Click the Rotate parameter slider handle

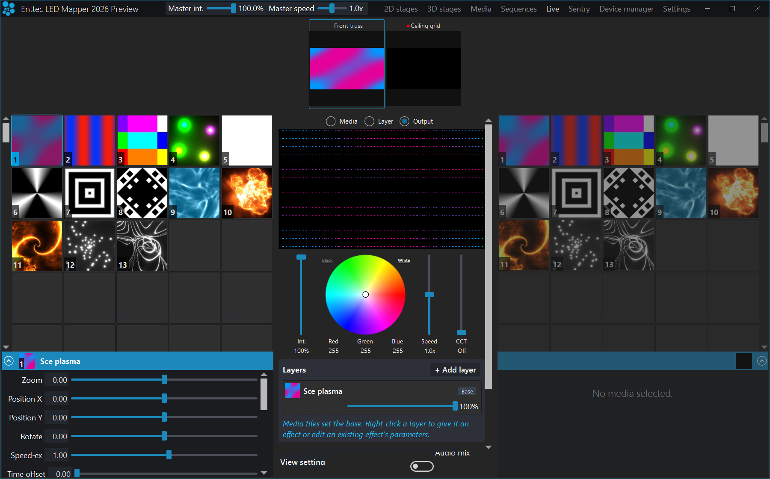click(x=164, y=436)
